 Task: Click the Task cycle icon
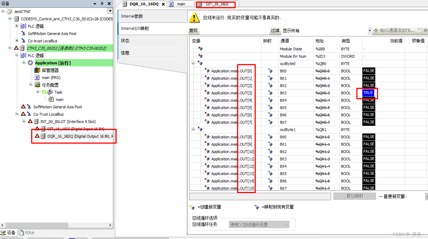point(44,92)
